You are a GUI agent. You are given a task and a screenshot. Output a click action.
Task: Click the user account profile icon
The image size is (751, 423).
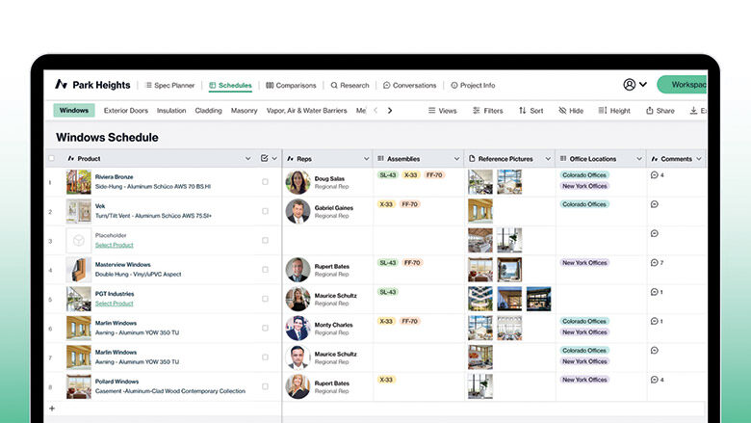tap(629, 85)
